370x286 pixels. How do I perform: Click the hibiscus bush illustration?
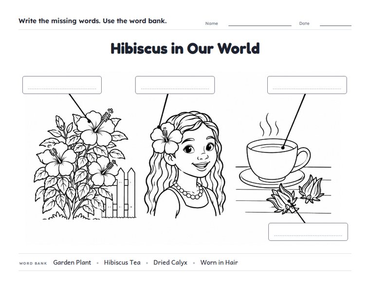pyautogui.click(x=81, y=164)
